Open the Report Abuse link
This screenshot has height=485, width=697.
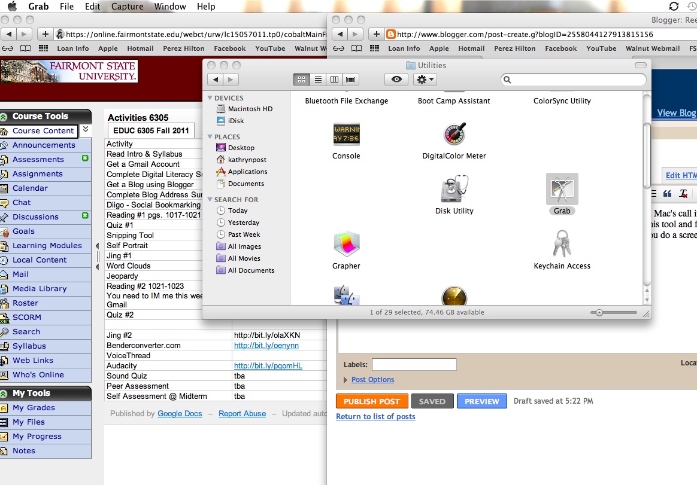pyautogui.click(x=243, y=413)
